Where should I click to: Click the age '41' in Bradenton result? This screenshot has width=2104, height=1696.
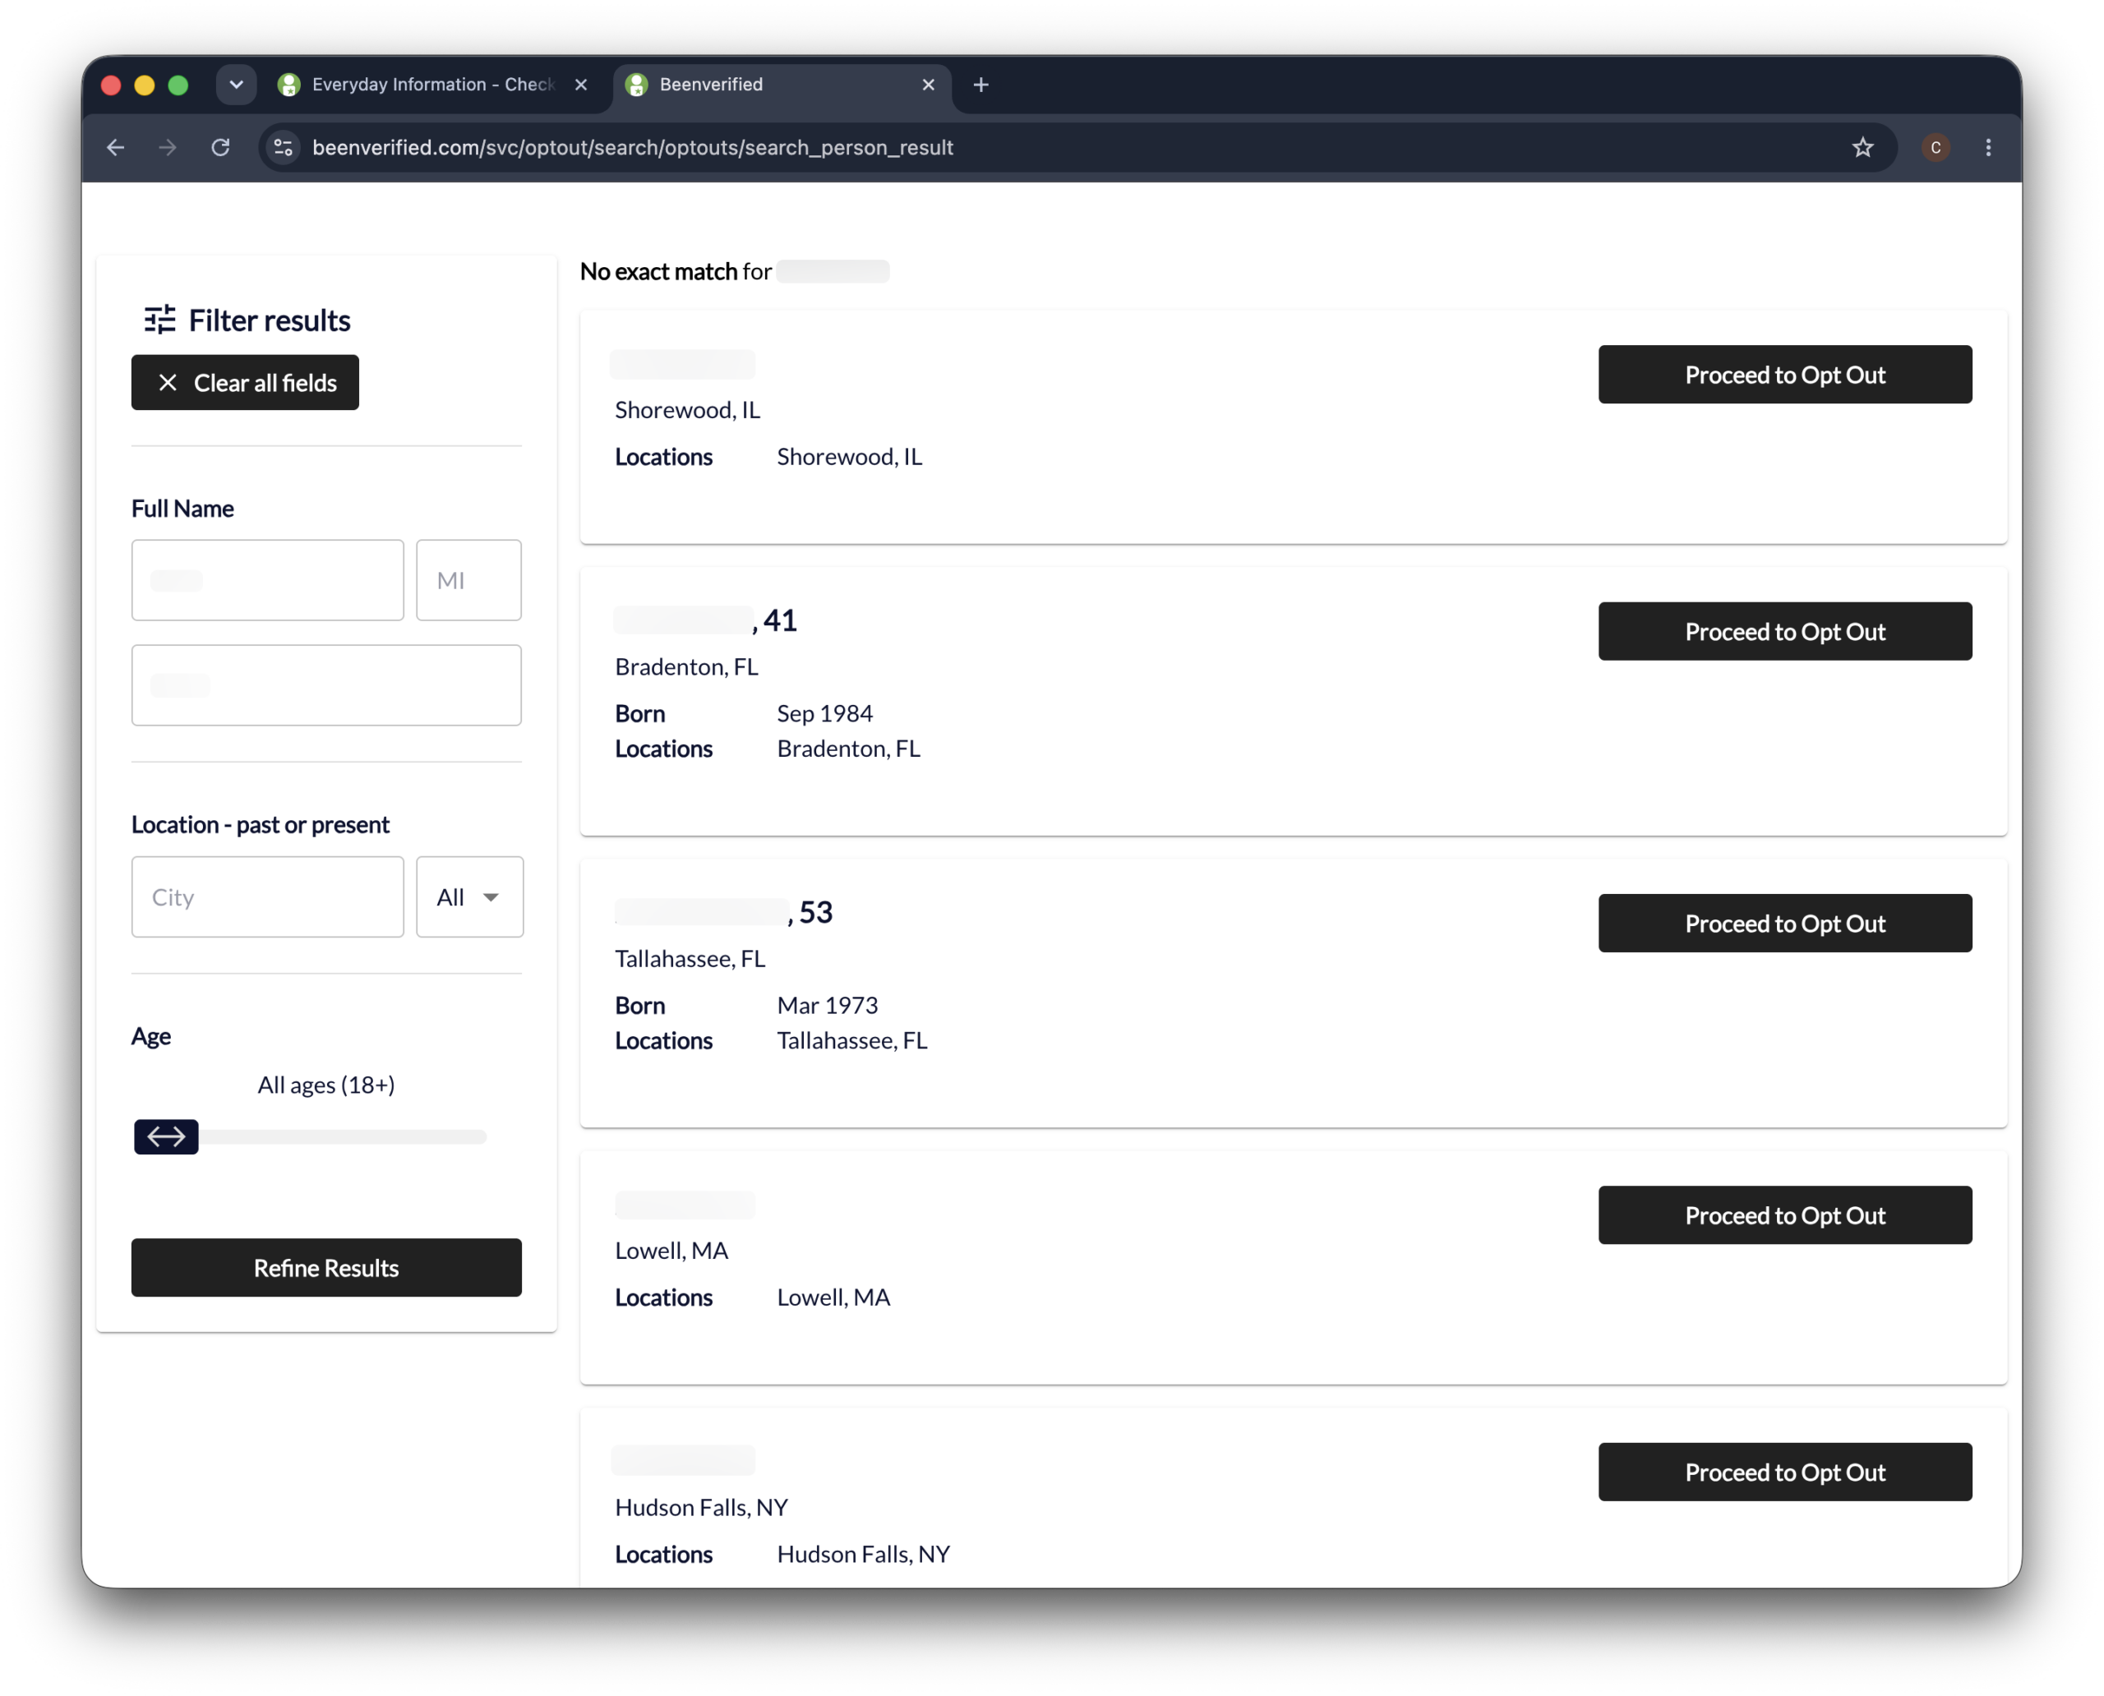[780, 620]
